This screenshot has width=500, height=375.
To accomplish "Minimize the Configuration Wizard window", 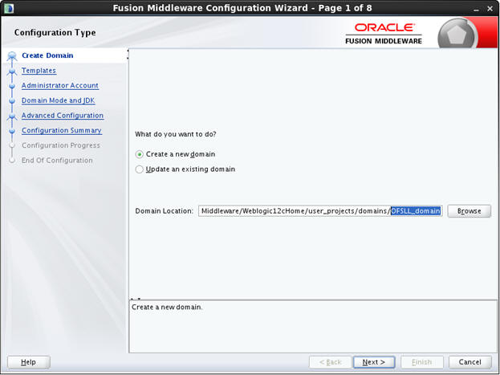I will click(x=477, y=9).
